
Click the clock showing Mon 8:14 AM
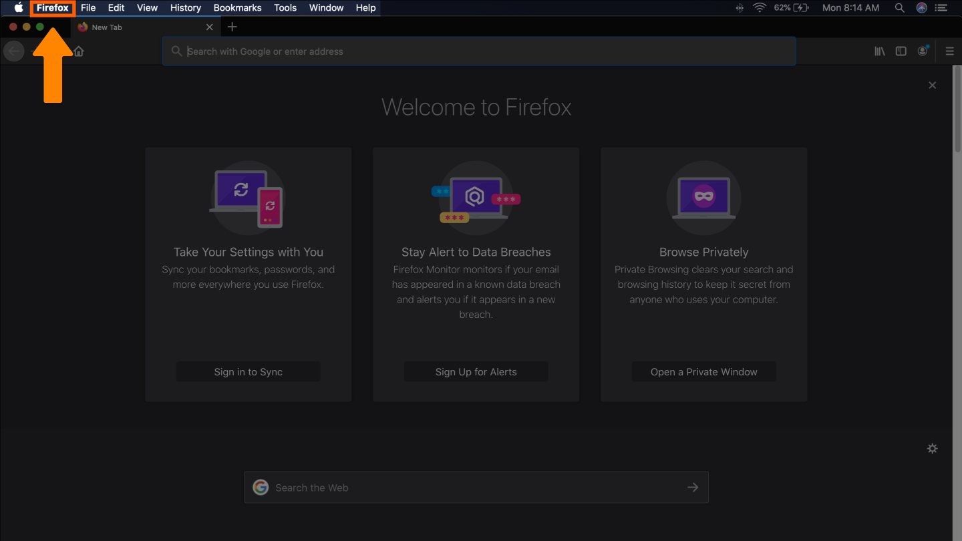click(850, 8)
